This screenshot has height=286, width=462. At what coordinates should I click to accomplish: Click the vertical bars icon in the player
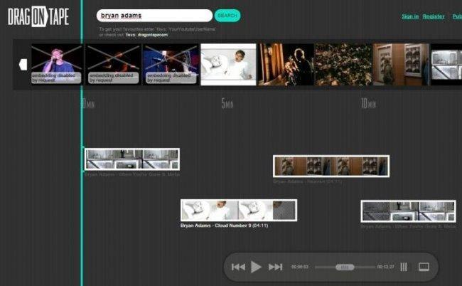click(404, 267)
